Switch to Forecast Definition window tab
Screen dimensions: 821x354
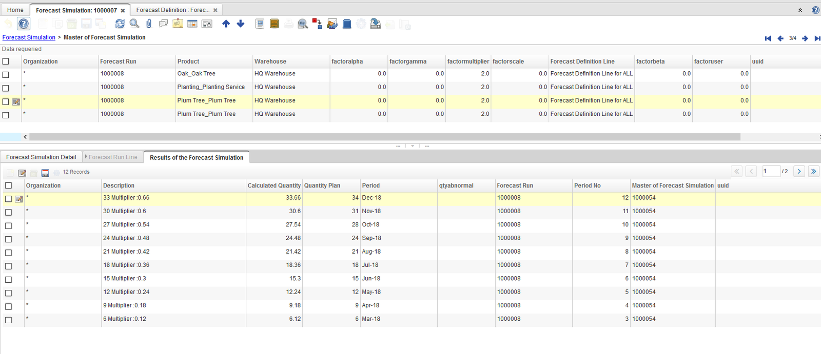pyautogui.click(x=172, y=10)
